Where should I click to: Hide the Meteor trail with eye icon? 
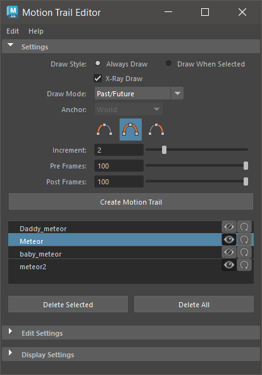(229, 239)
